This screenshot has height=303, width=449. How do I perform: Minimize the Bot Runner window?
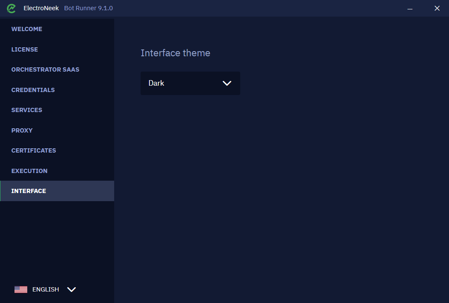(410, 8)
